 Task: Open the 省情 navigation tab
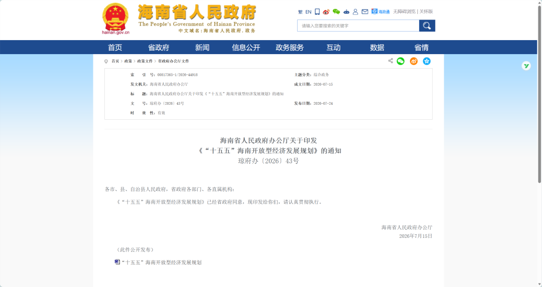[422, 47]
